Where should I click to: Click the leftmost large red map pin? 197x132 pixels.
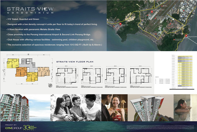[x=120, y=24]
